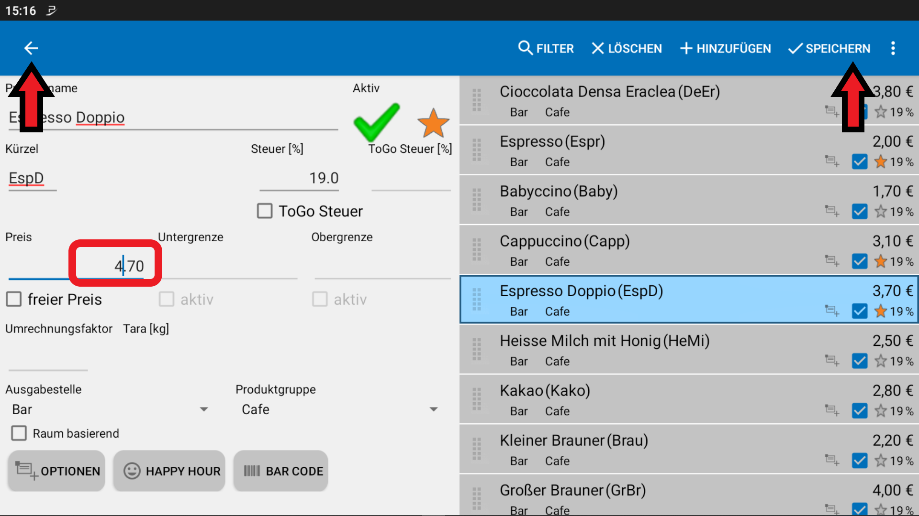Go back using the arrow icon
The image size is (919, 516).
click(31, 48)
